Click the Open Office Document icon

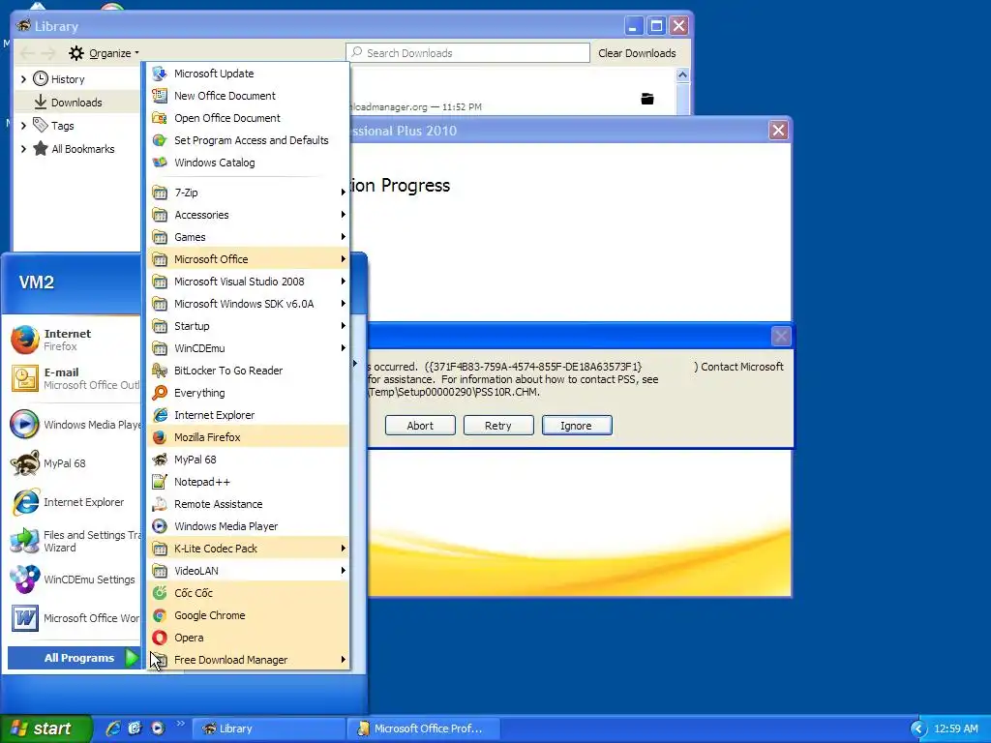click(x=160, y=118)
